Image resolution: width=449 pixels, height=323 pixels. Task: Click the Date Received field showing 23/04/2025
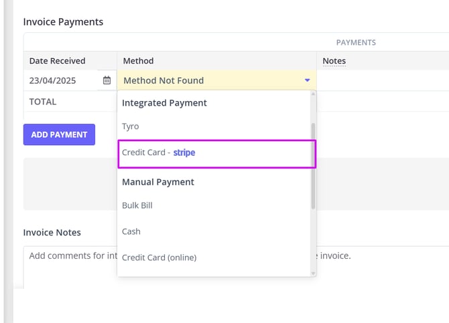(60, 80)
